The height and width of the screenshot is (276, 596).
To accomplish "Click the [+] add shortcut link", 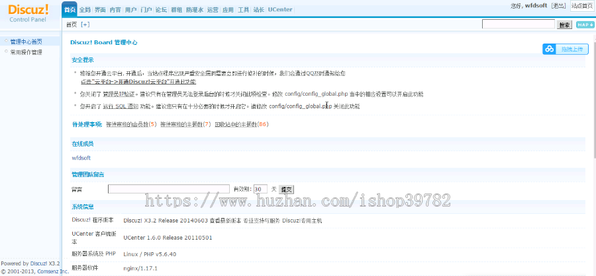I will pos(85,24).
